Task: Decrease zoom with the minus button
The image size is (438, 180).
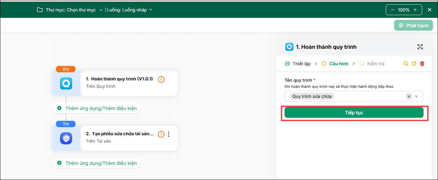Action: point(392,10)
